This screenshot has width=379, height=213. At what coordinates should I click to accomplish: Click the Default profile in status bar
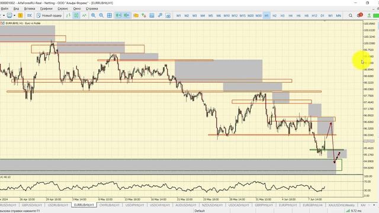pos(200,211)
